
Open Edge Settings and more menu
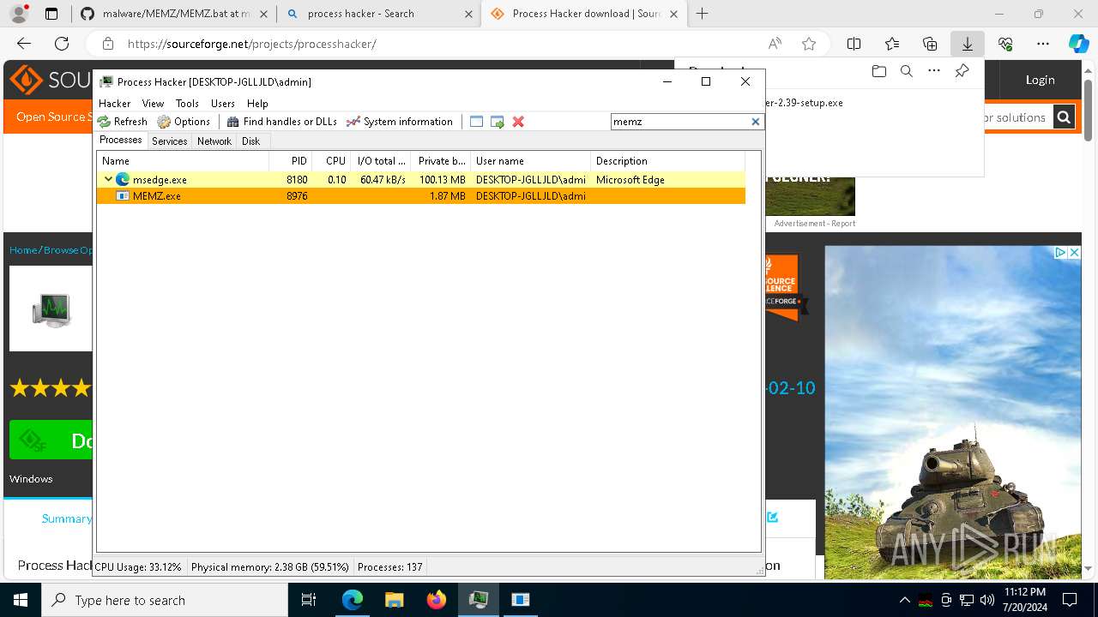(x=1043, y=44)
